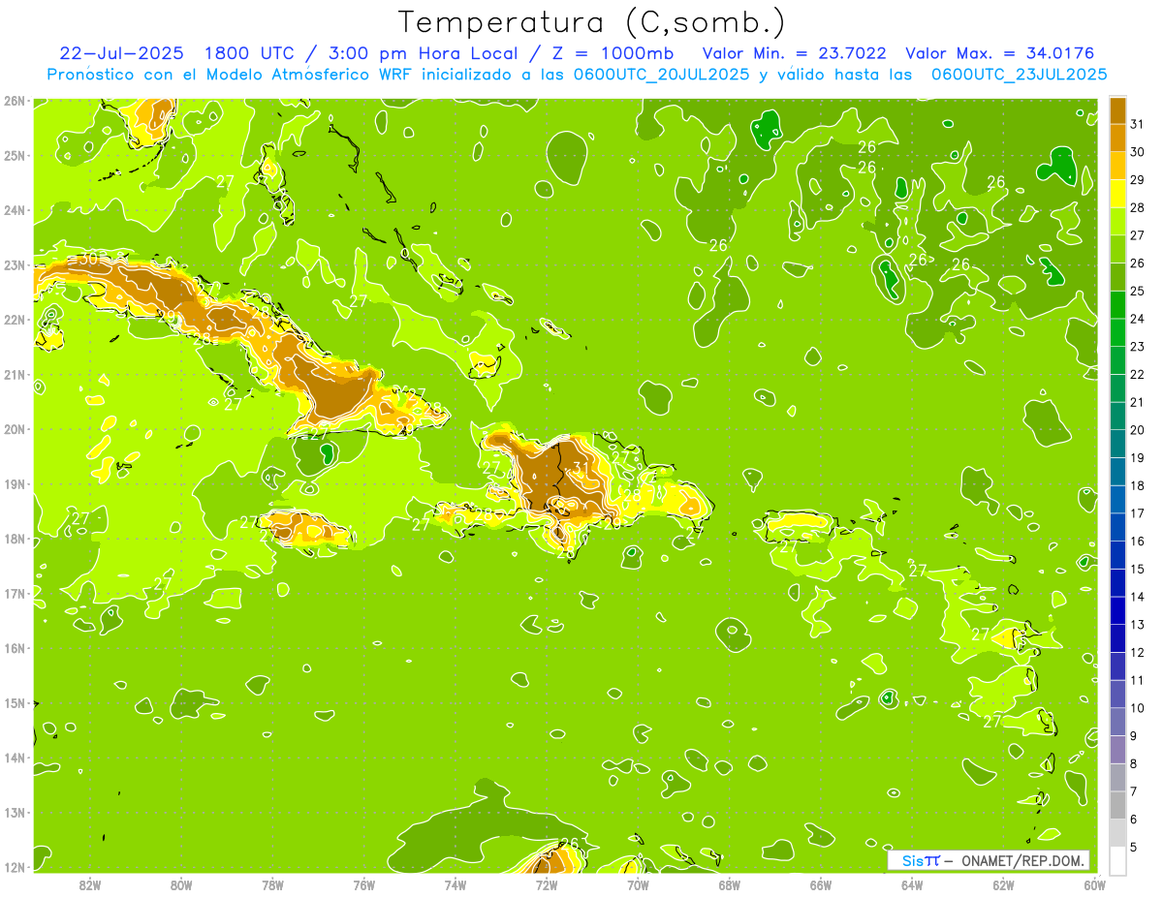The height and width of the screenshot is (898, 1163).
Task: Click the contour label 30 over western Cuba
Action: (x=87, y=259)
